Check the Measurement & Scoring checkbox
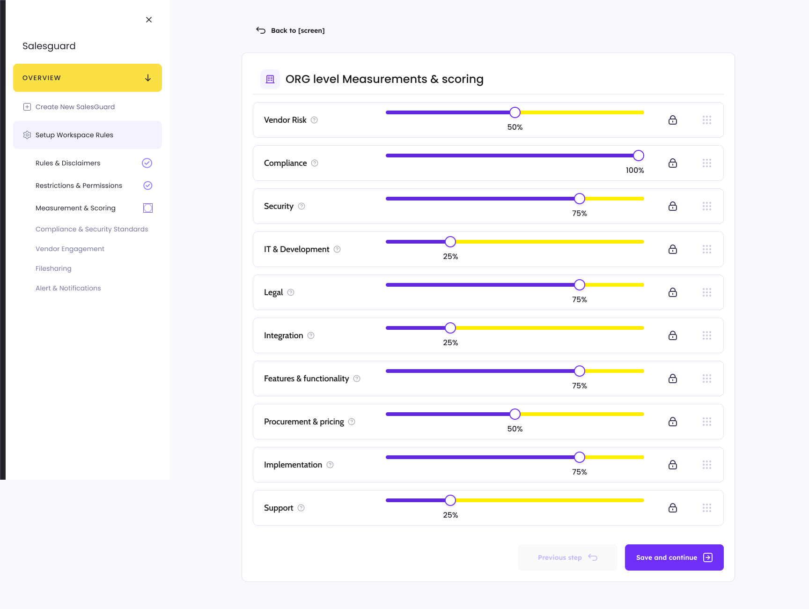This screenshot has width=809, height=609. 148,208
